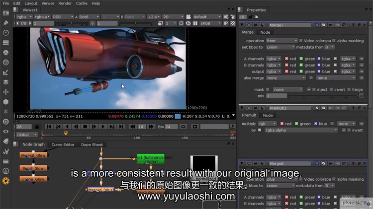Open the Time tools clock icon
The width and height of the screenshot is (373, 209).
[5, 33]
